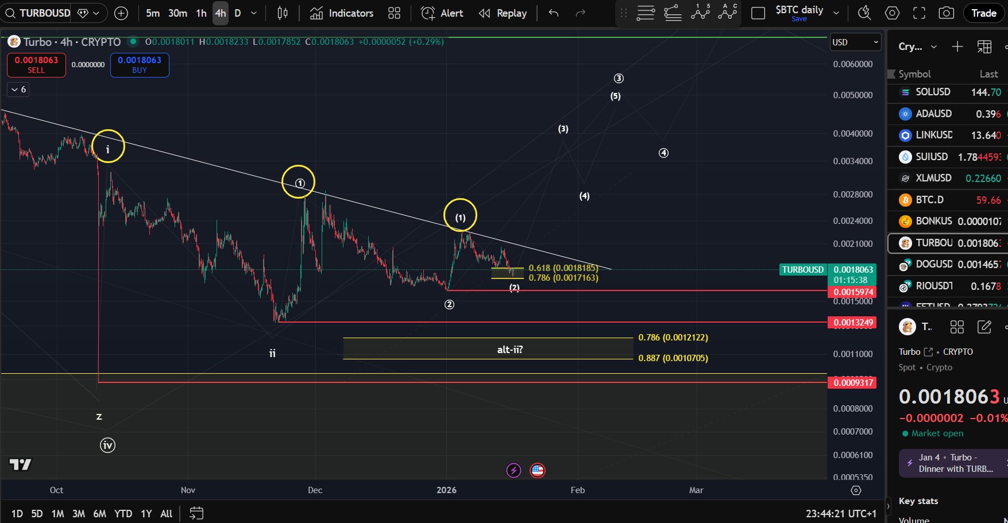Screen dimensions: 1008x523
Task: Click the Trade button
Action: tap(984, 13)
